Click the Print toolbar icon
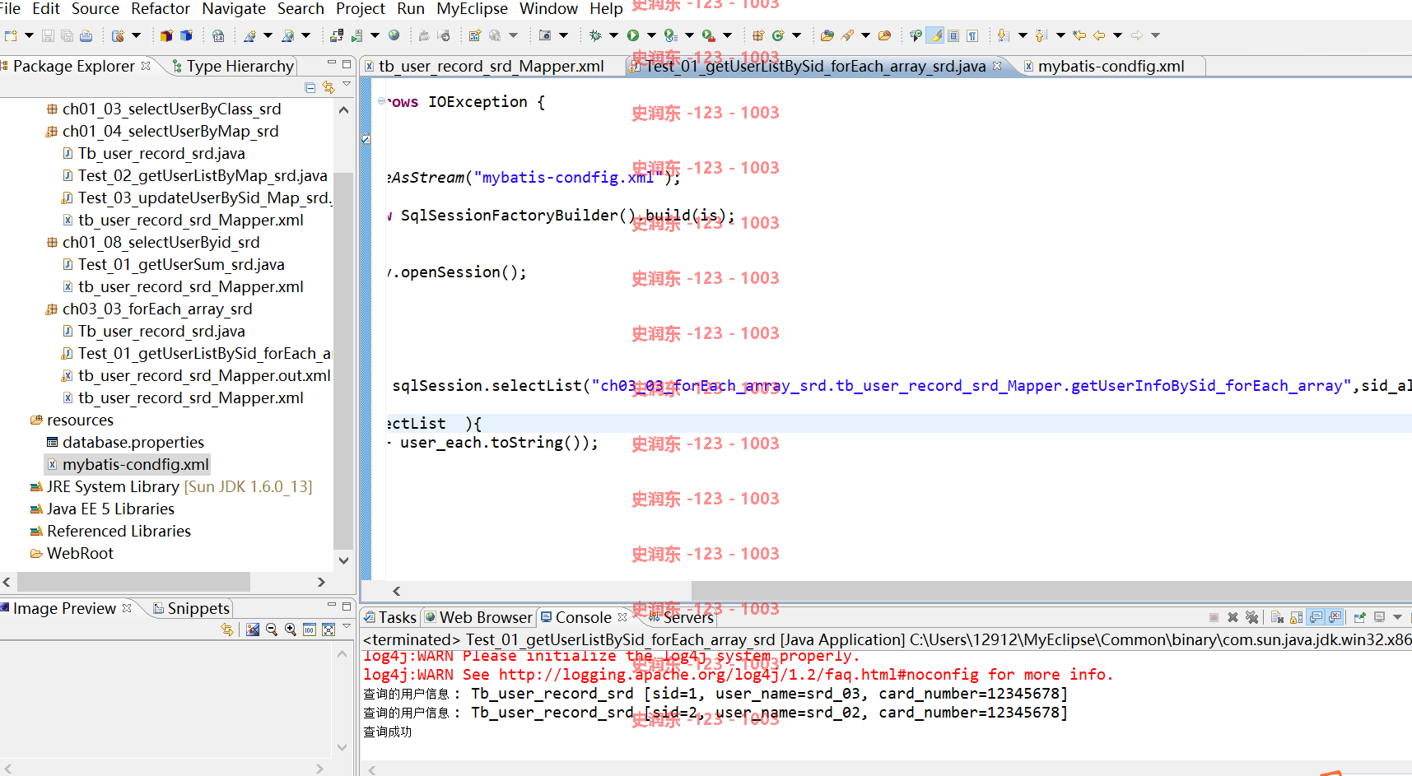 [86, 35]
